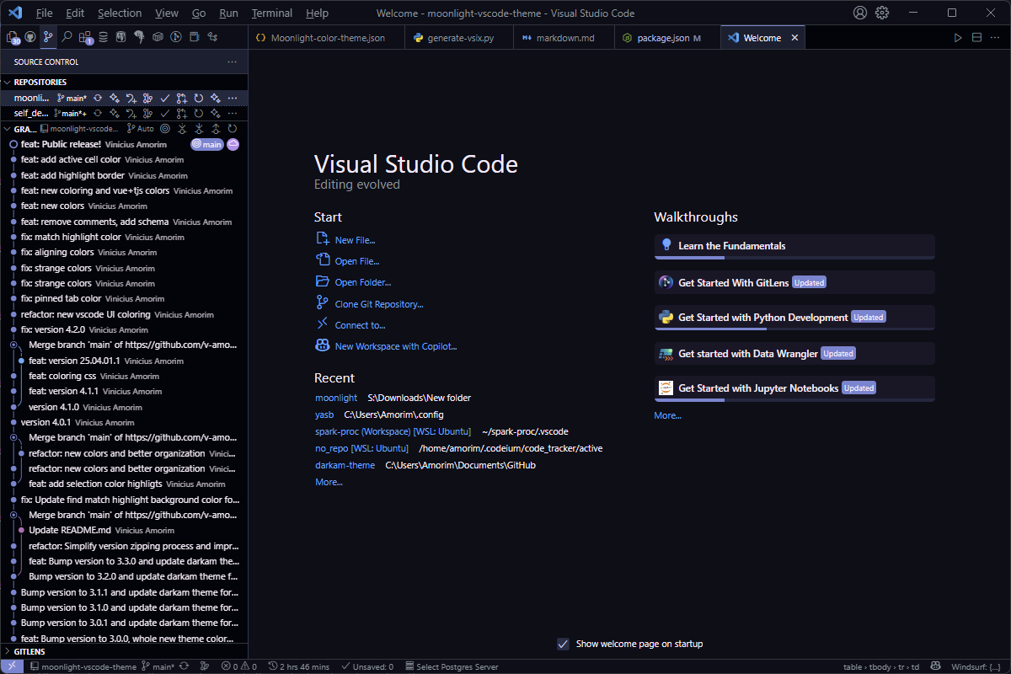1011x674 pixels.
Task: Select commit 'version 4.0.1'
Action: [124, 422]
